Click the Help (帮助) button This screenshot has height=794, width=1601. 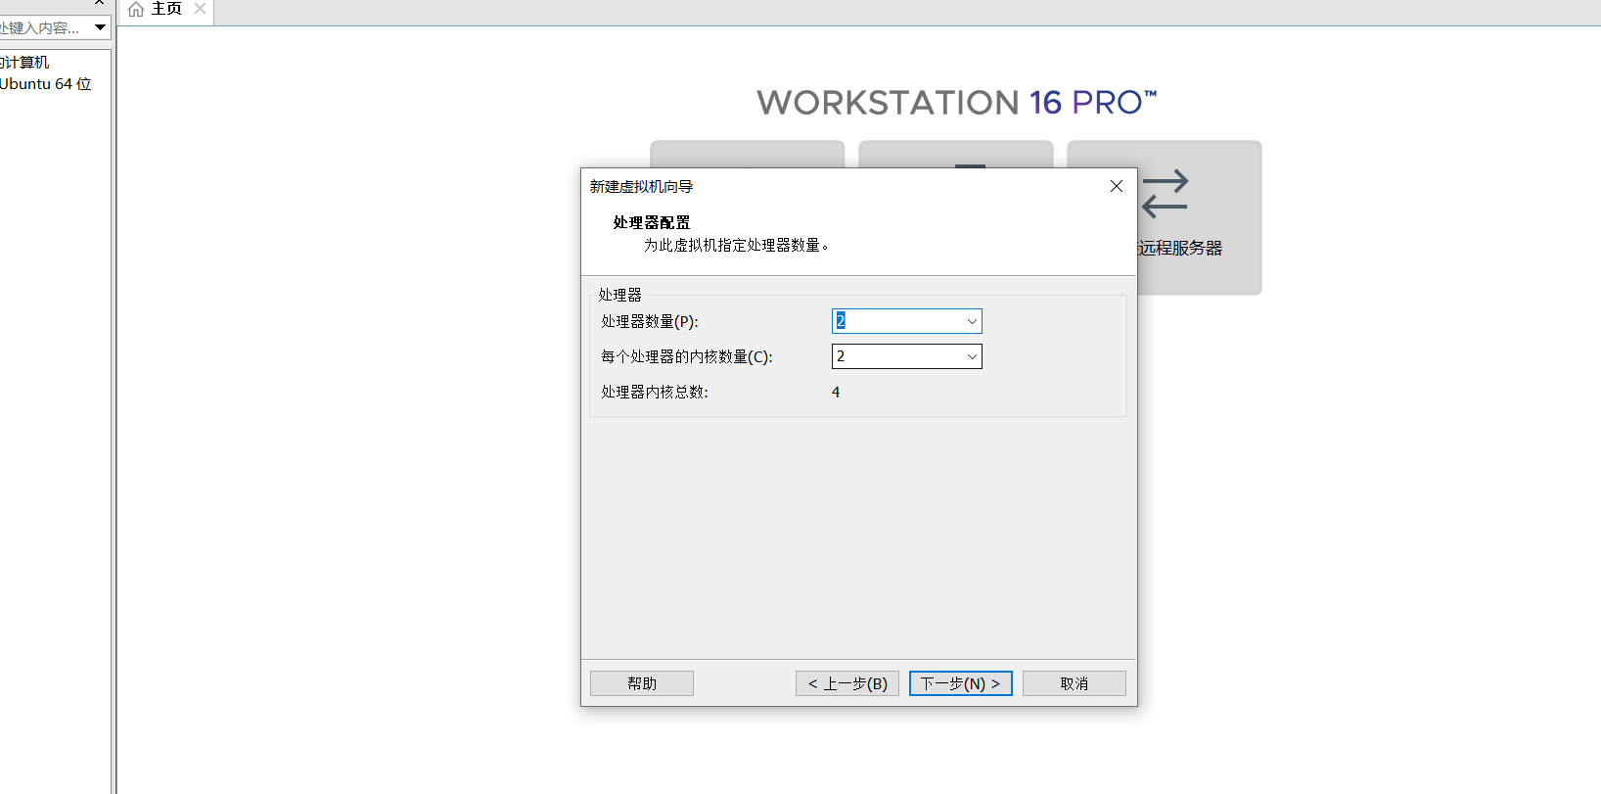(x=642, y=683)
